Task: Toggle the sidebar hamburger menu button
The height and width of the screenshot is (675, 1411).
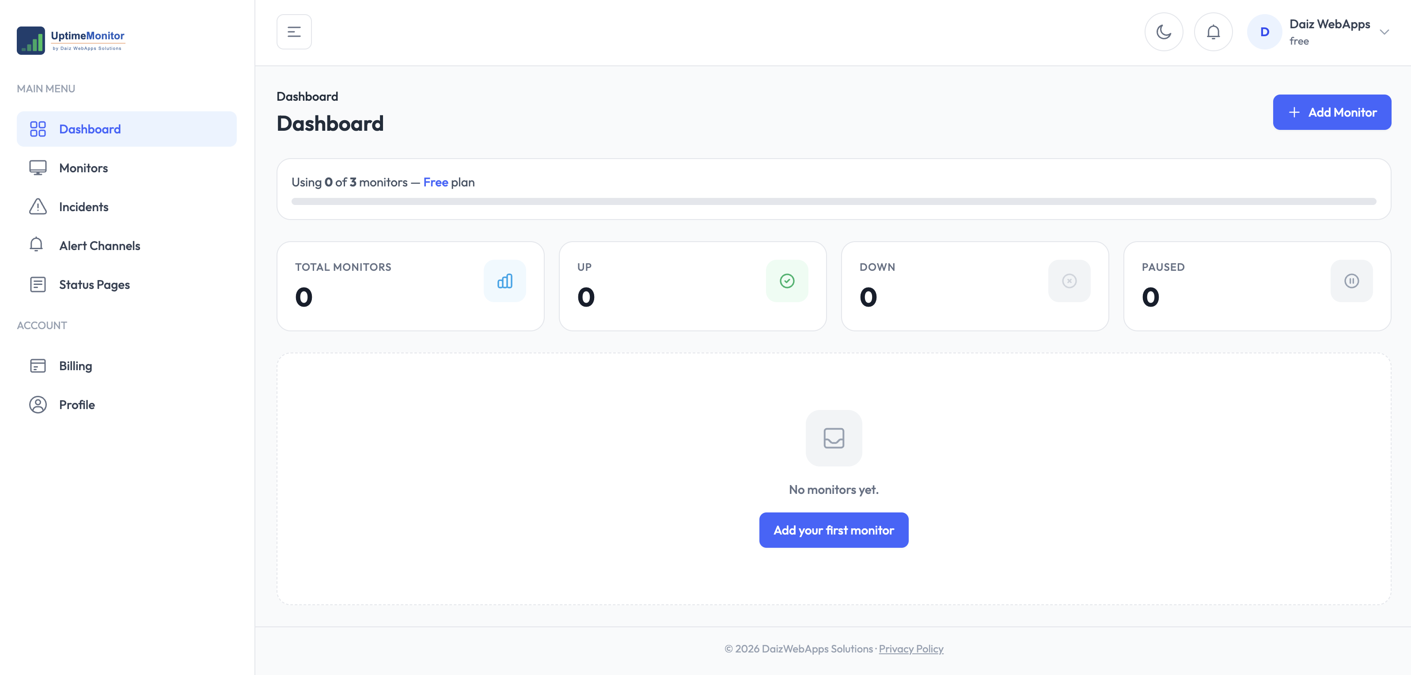Action: tap(294, 32)
